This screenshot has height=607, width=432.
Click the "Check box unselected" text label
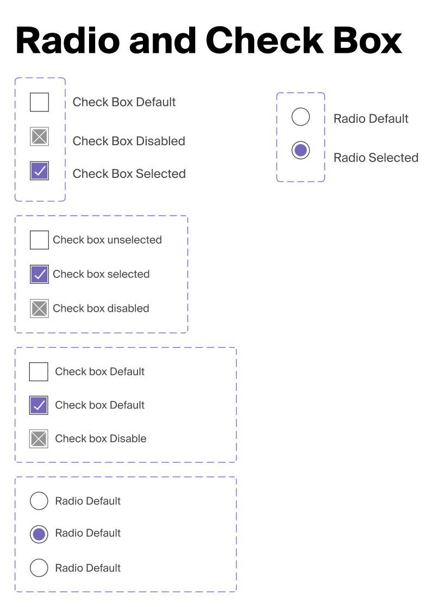tap(107, 240)
